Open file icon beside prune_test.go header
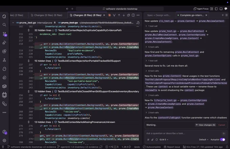Screen dimensions: 230x149 click(x=138, y=23)
